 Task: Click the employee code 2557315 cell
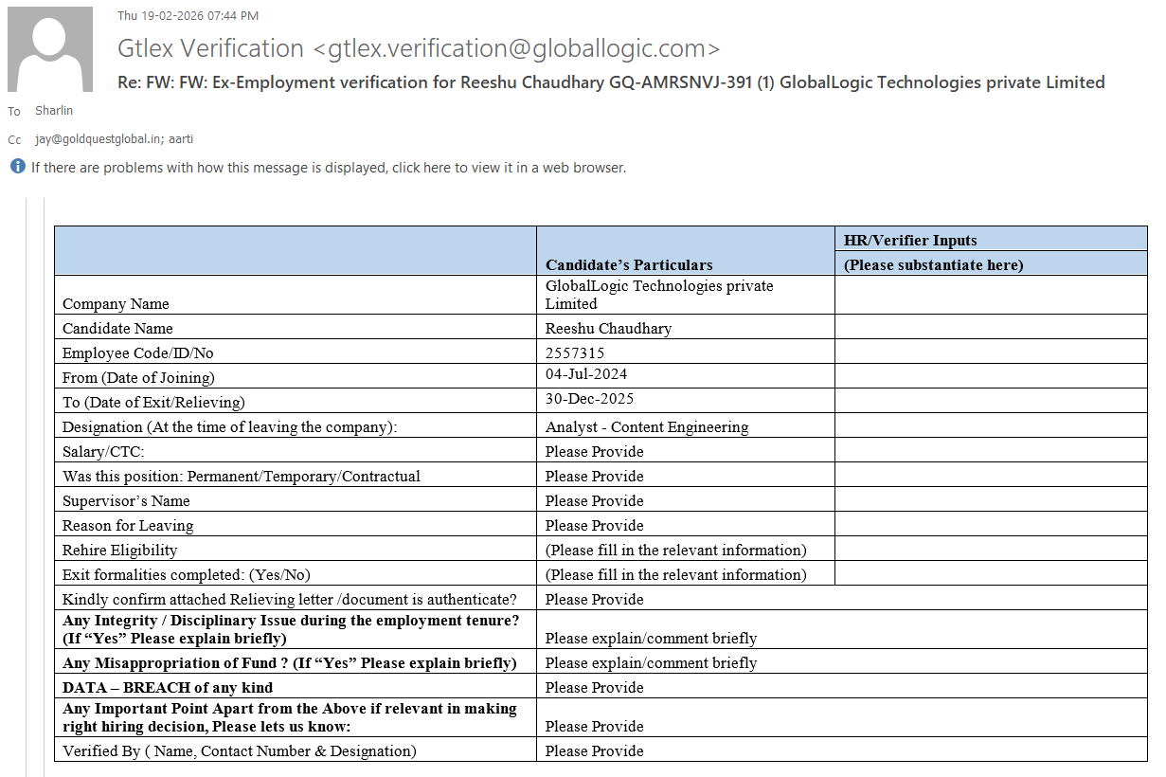(575, 352)
